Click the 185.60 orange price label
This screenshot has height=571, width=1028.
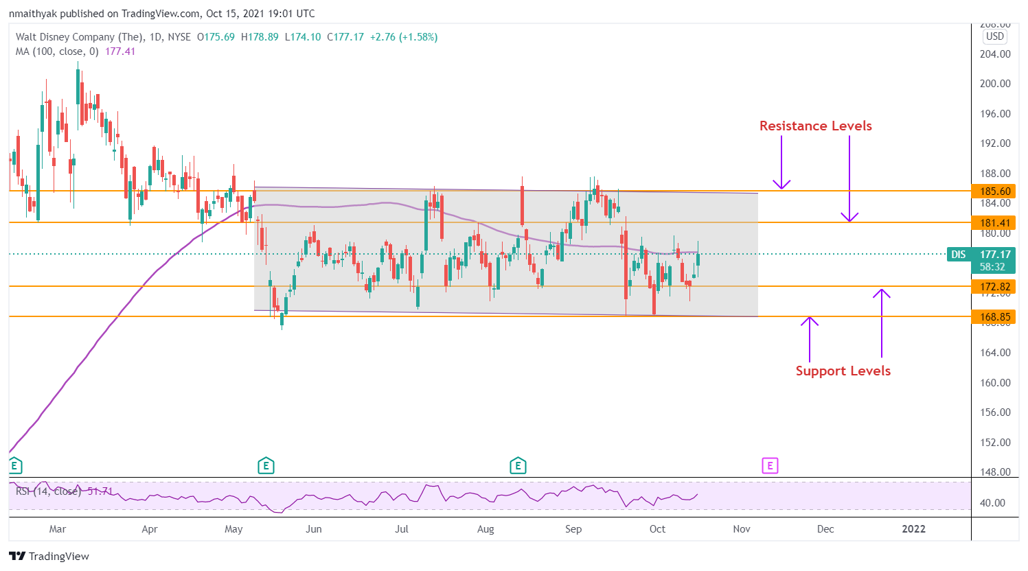coord(993,191)
